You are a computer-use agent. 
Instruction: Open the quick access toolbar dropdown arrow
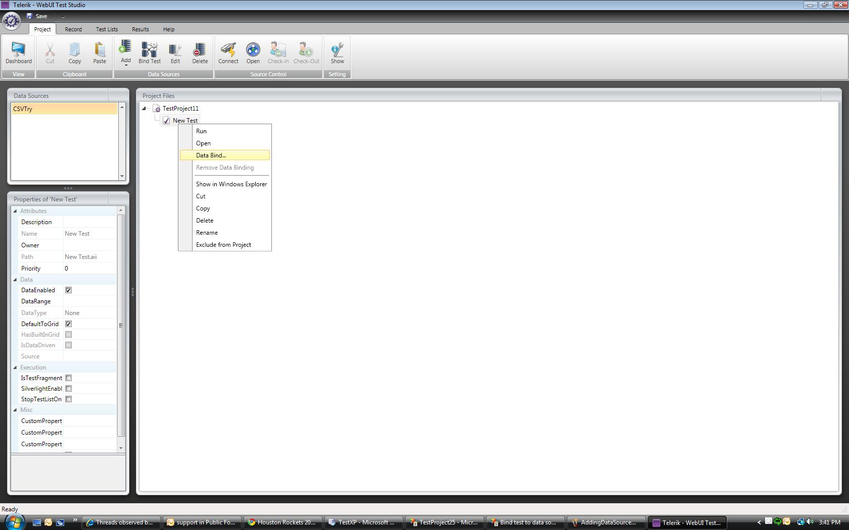63,17
